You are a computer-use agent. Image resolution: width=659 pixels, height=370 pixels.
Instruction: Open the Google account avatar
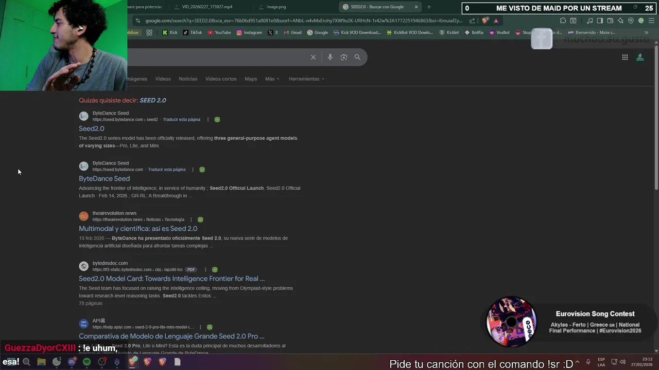tap(640, 58)
